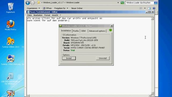The height and width of the screenshot is (97, 172).
Task: Toggle the Explorer preview pane icon
Action: point(149,8)
